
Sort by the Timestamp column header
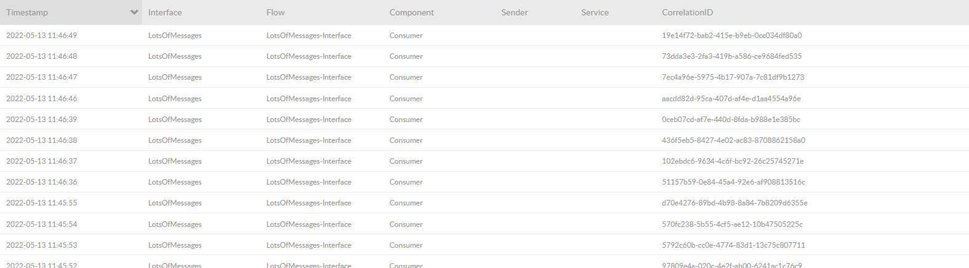tap(27, 12)
